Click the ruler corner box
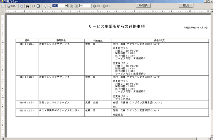Viewport: 213px width, 140px height. pos(3,11)
